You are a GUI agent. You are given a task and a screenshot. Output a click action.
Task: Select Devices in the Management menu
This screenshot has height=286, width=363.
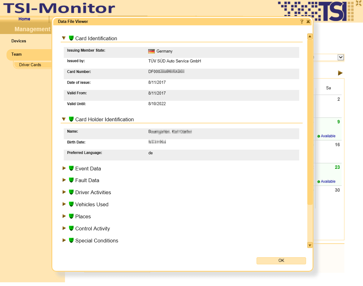[19, 41]
